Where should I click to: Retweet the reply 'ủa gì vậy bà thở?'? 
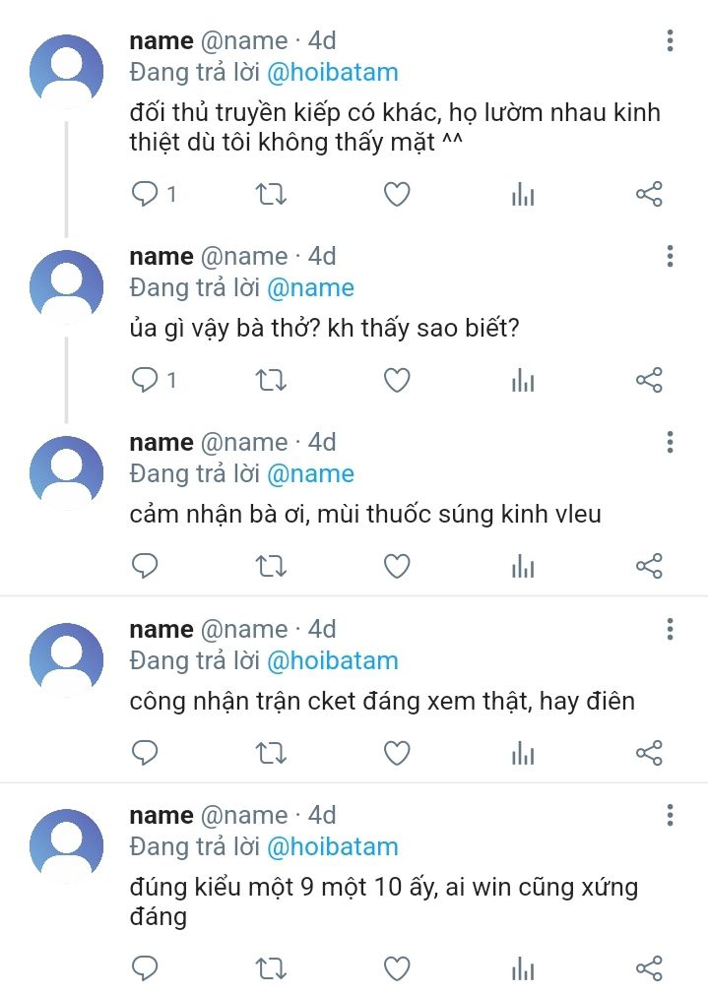tap(271, 380)
